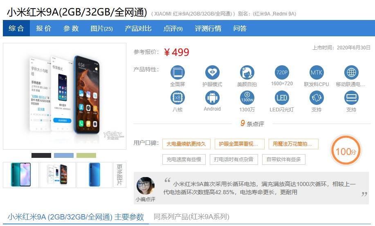Select the black color swatch
The height and width of the screenshot is (226, 375).
pyautogui.click(x=41, y=155)
